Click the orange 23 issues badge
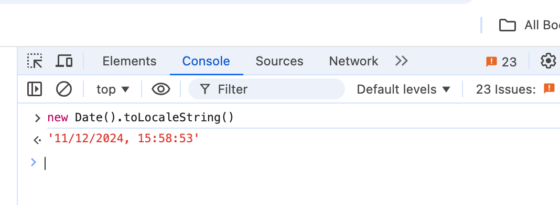The image size is (560, 205). pyautogui.click(x=501, y=62)
